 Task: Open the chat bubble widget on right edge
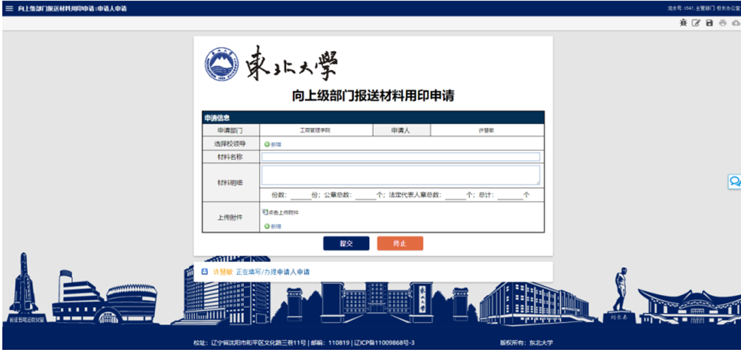click(734, 181)
